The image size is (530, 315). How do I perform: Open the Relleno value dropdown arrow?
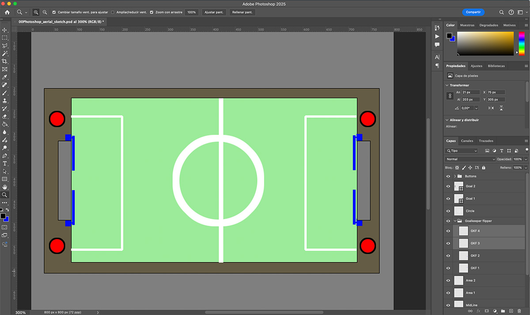[526, 168]
